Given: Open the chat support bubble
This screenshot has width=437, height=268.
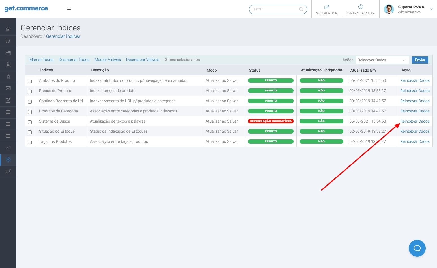Looking at the screenshot, I should pyautogui.click(x=417, y=248).
